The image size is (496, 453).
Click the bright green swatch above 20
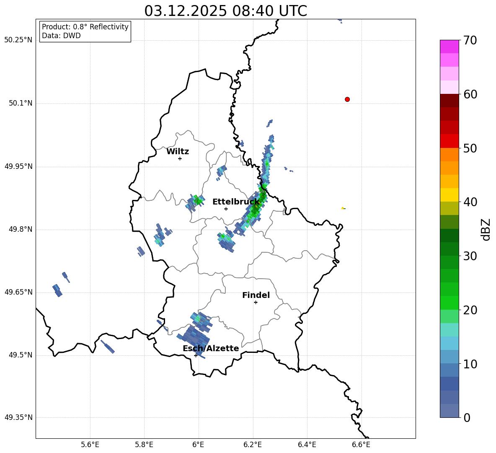pos(449,303)
